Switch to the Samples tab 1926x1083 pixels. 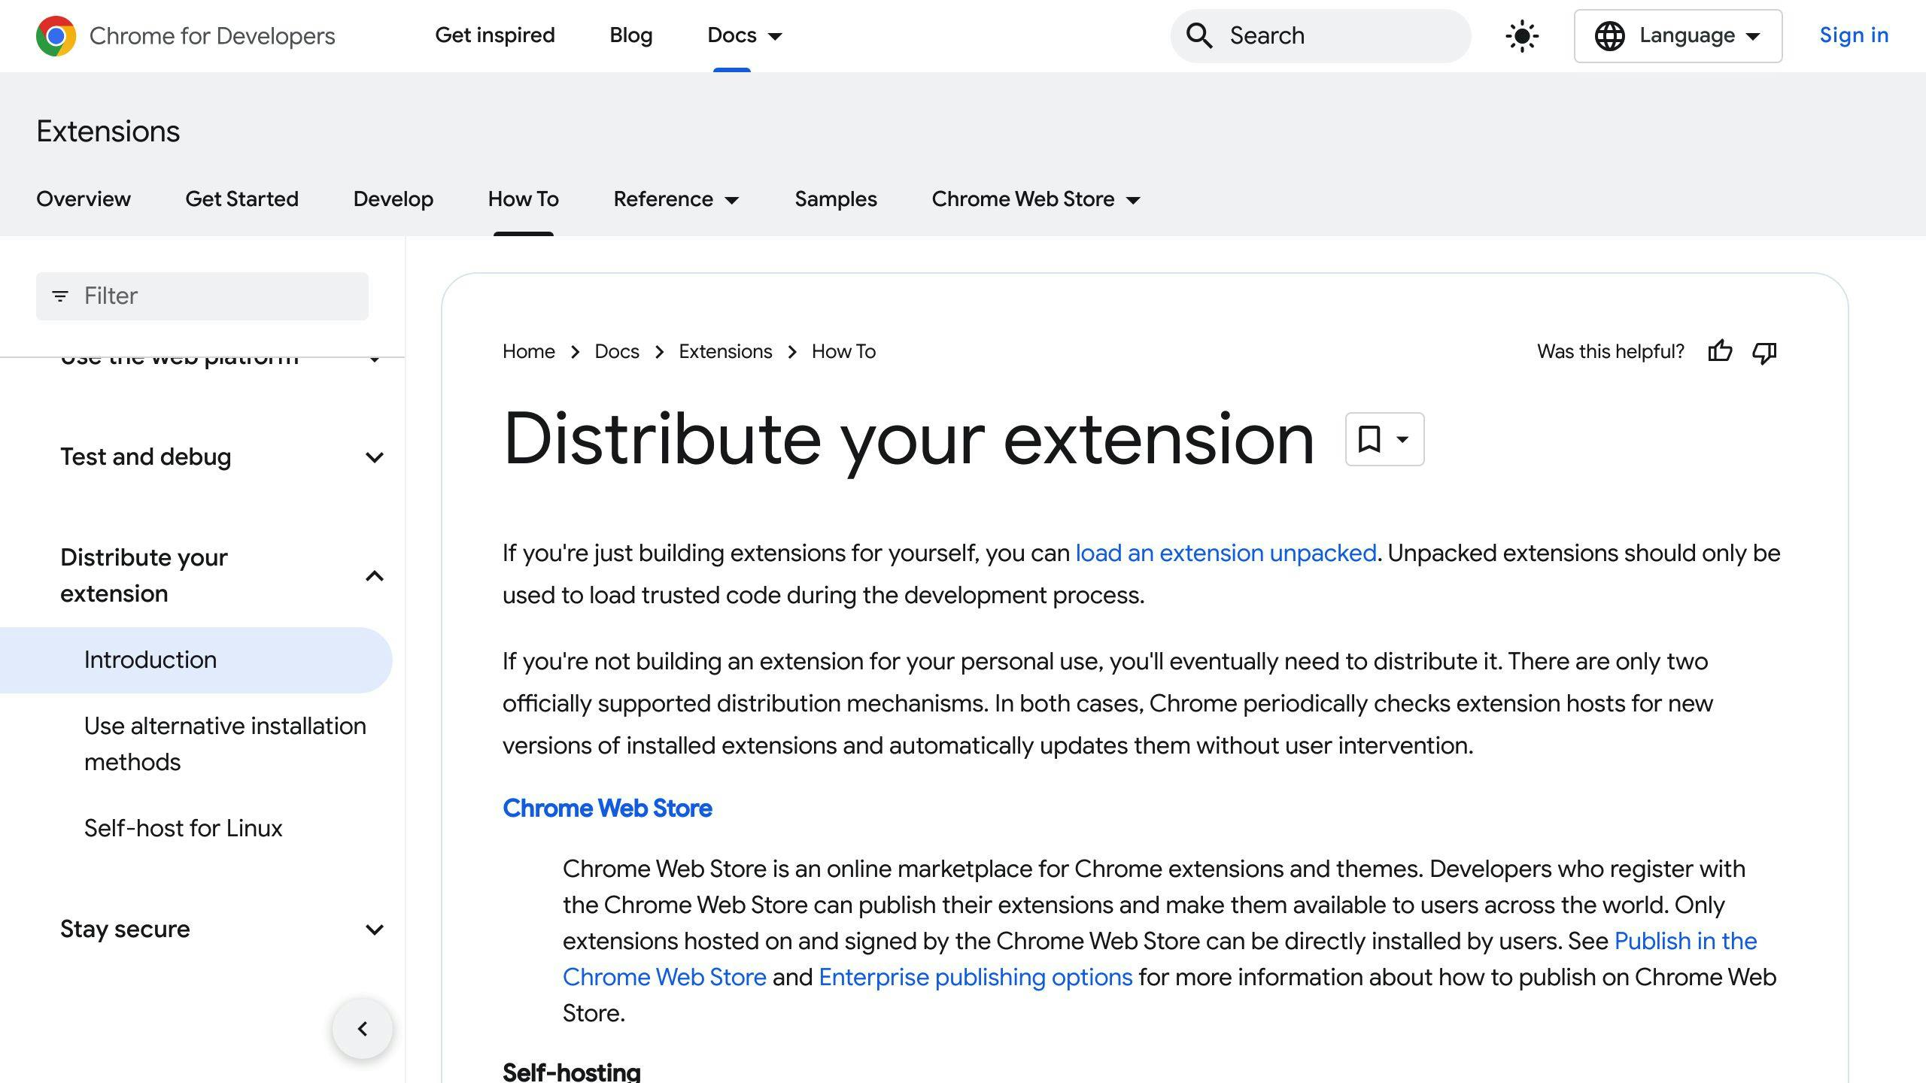coord(835,199)
